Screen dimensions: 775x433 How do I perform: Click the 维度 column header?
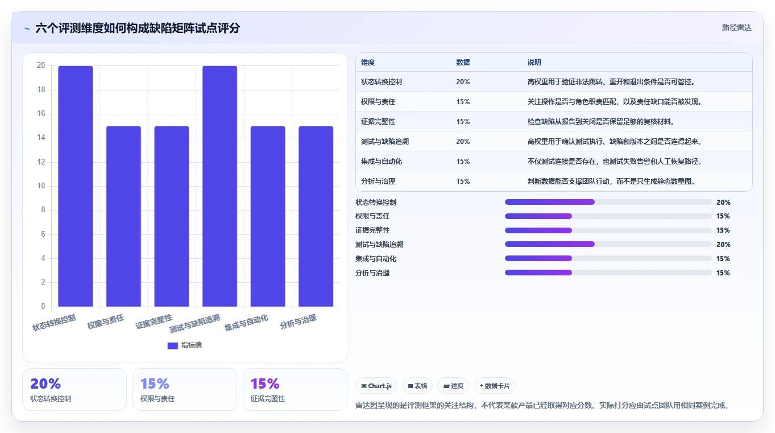point(368,63)
